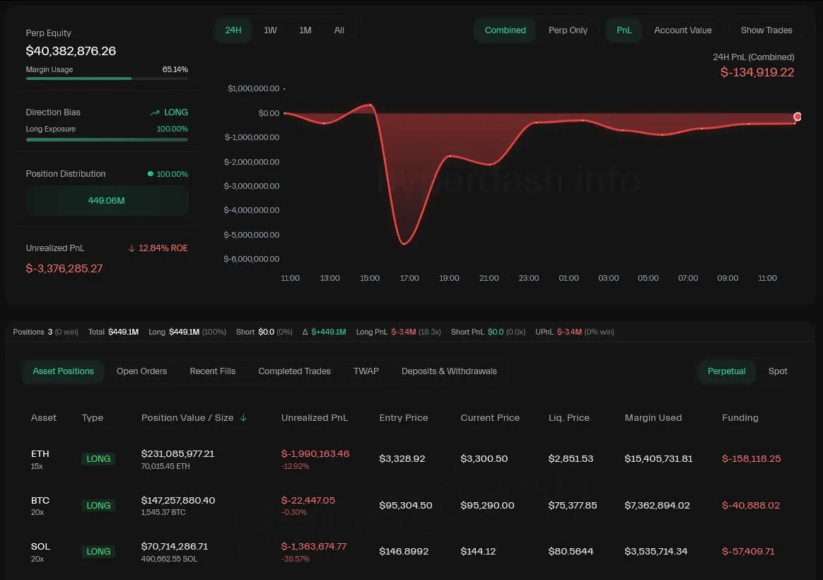Show the Account Value chart mode
823x580 pixels.
coord(683,30)
